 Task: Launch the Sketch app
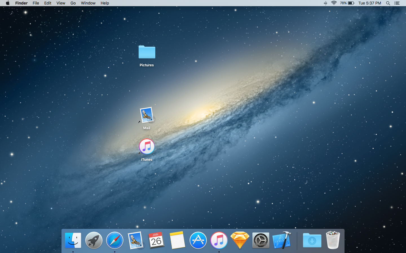click(240, 240)
